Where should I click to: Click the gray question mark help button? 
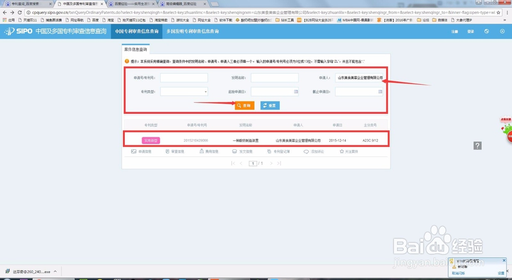(477, 146)
